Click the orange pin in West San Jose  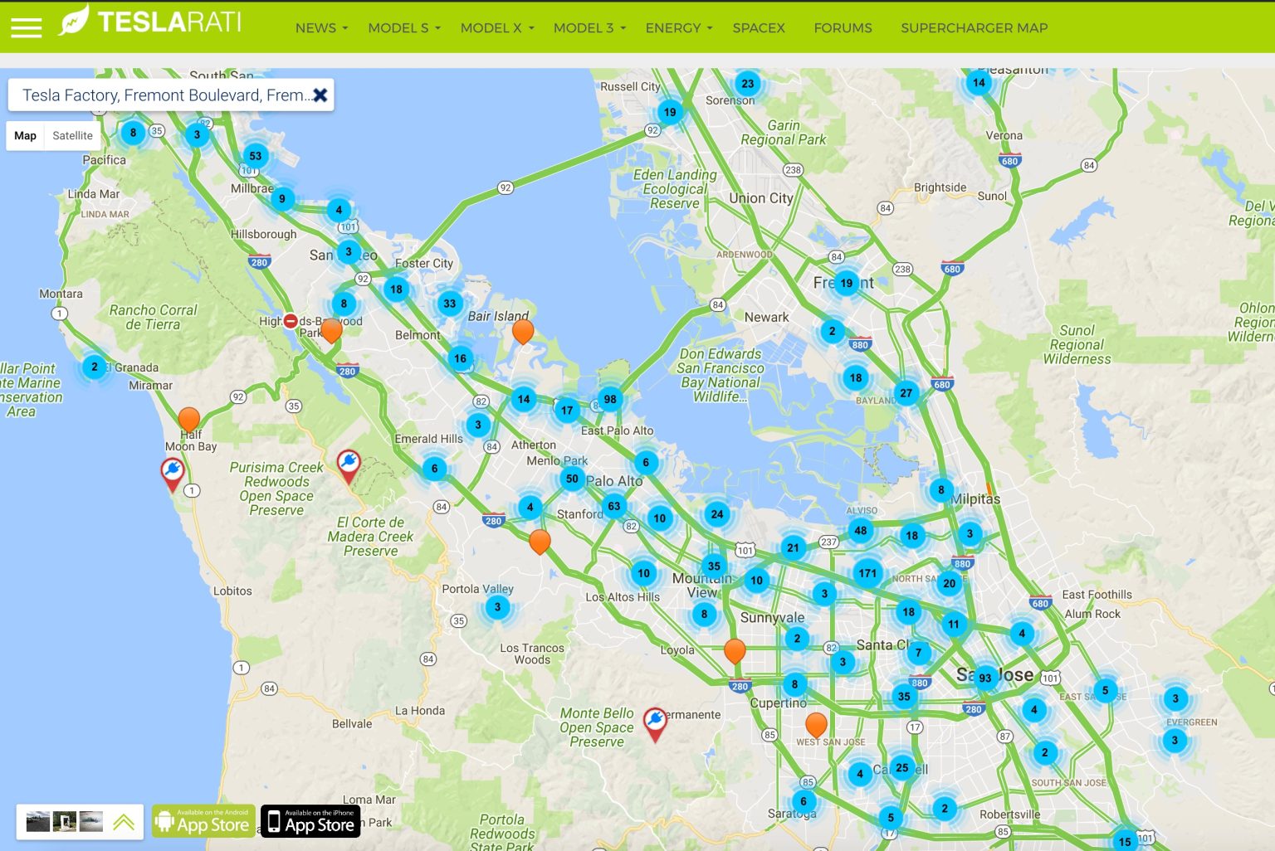click(x=816, y=724)
